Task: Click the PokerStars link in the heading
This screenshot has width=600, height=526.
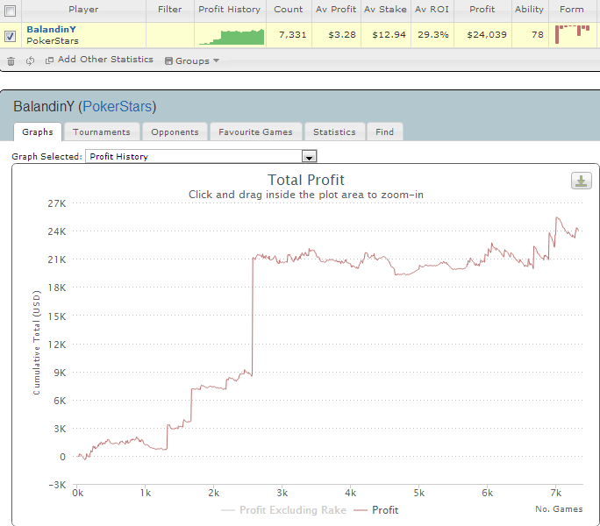Action: point(117,106)
